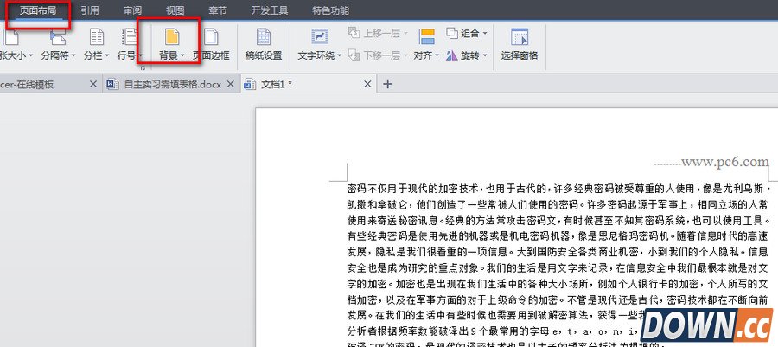Click the 页面边框 page border icon
Screen dimensions: 778x347
(212, 37)
